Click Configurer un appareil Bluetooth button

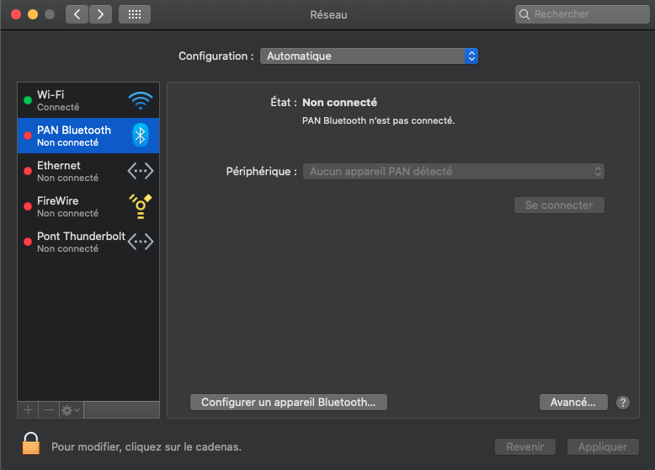tap(289, 403)
